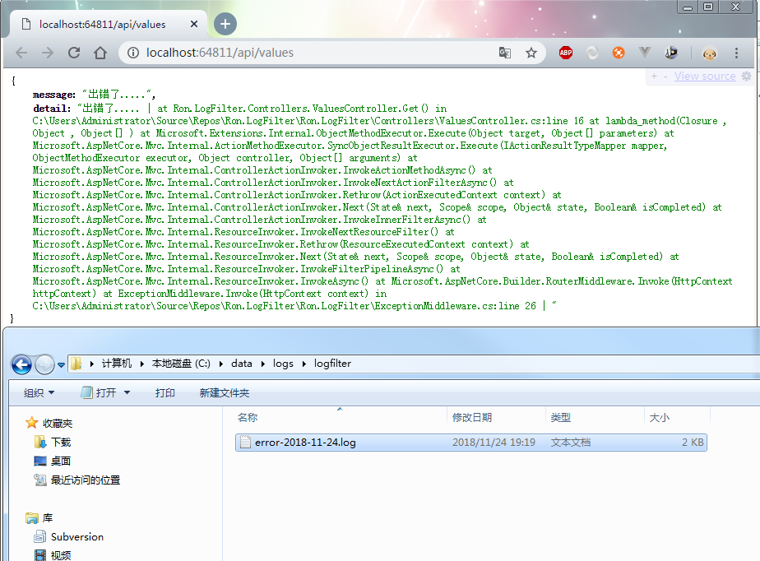Image resolution: width=760 pixels, height=561 pixels.
Task: Expand the 打开 button dropdown arrow
Action: (x=127, y=393)
